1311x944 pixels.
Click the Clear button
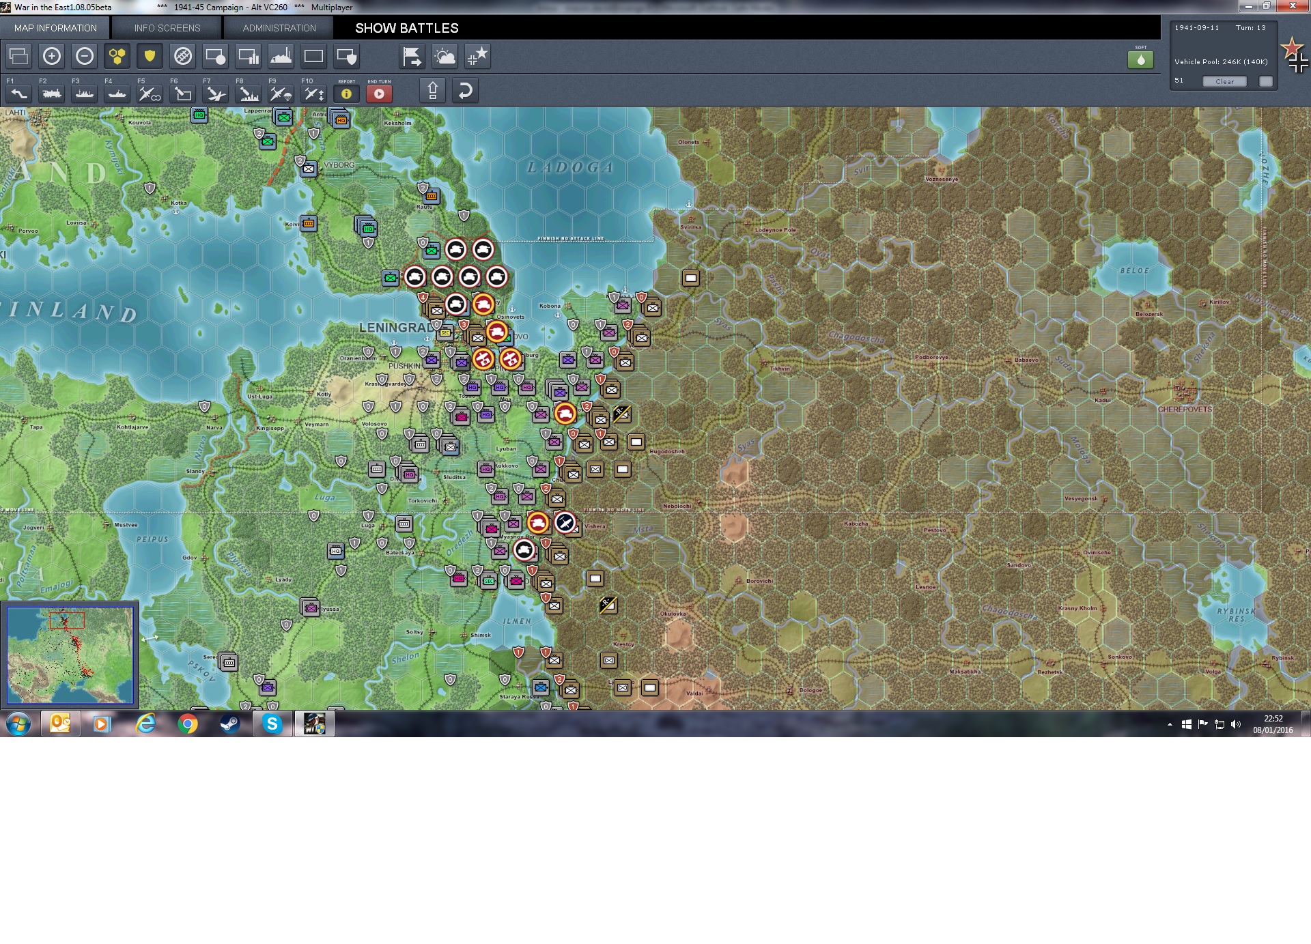pyautogui.click(x=1224, y=81)
